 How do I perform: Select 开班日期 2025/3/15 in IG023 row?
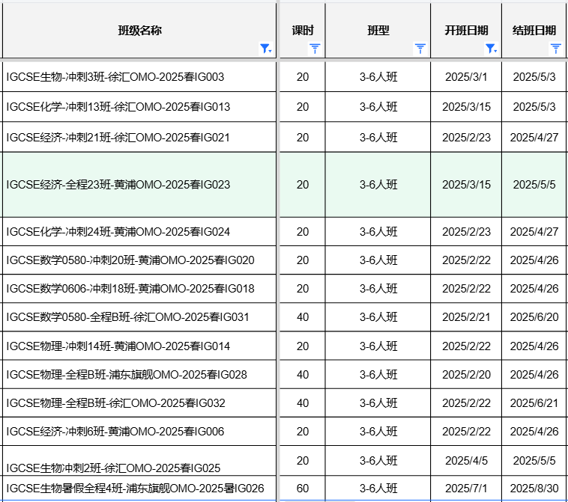click(x=466, y=185)
